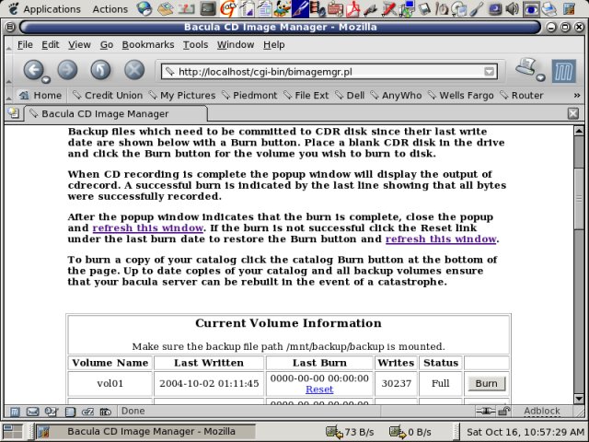
Task: Collapse the menu bar using its grippy
Action: [8, 45]
